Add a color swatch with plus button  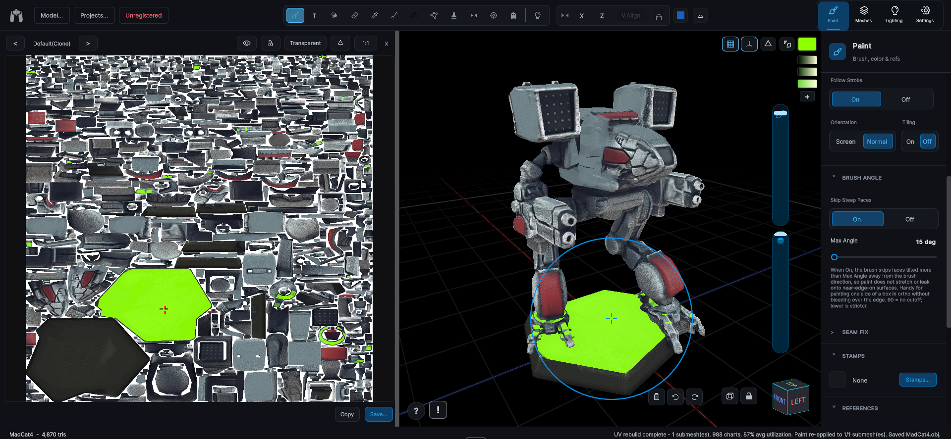(x=807, y=97)
